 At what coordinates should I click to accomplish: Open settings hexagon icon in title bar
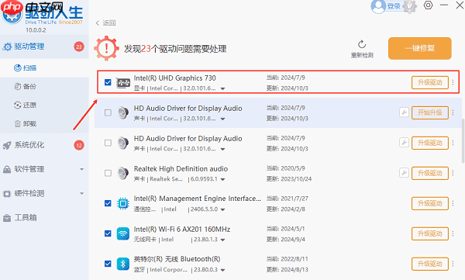coord(428,5)
